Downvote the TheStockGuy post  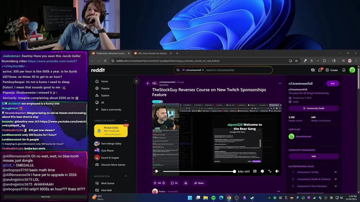(x=164, y=183)
